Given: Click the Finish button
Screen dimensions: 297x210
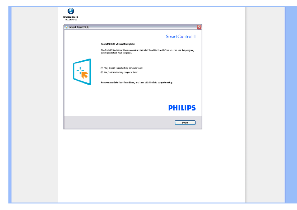Looking at the screenshot, I should click(x=185, y=123).
